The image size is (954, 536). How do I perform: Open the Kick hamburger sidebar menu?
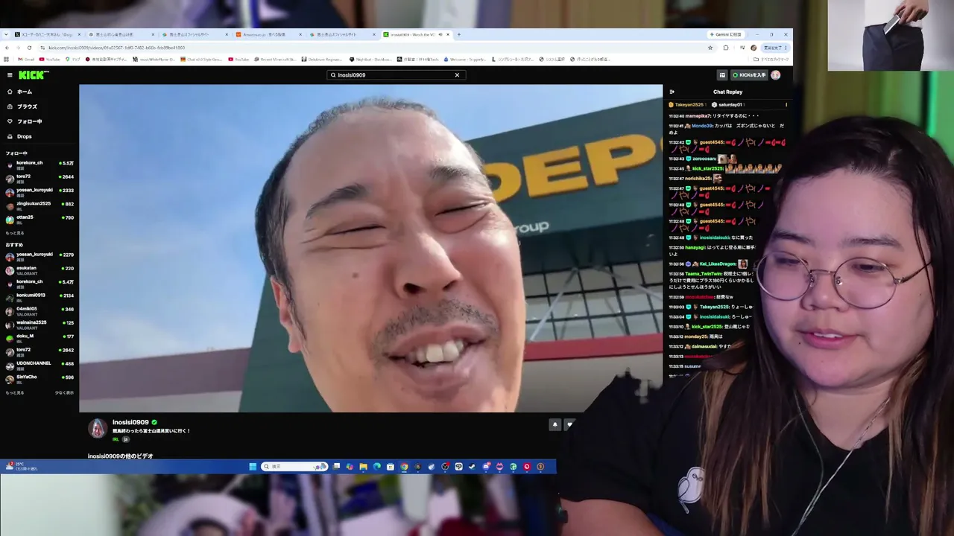point(10,75)
